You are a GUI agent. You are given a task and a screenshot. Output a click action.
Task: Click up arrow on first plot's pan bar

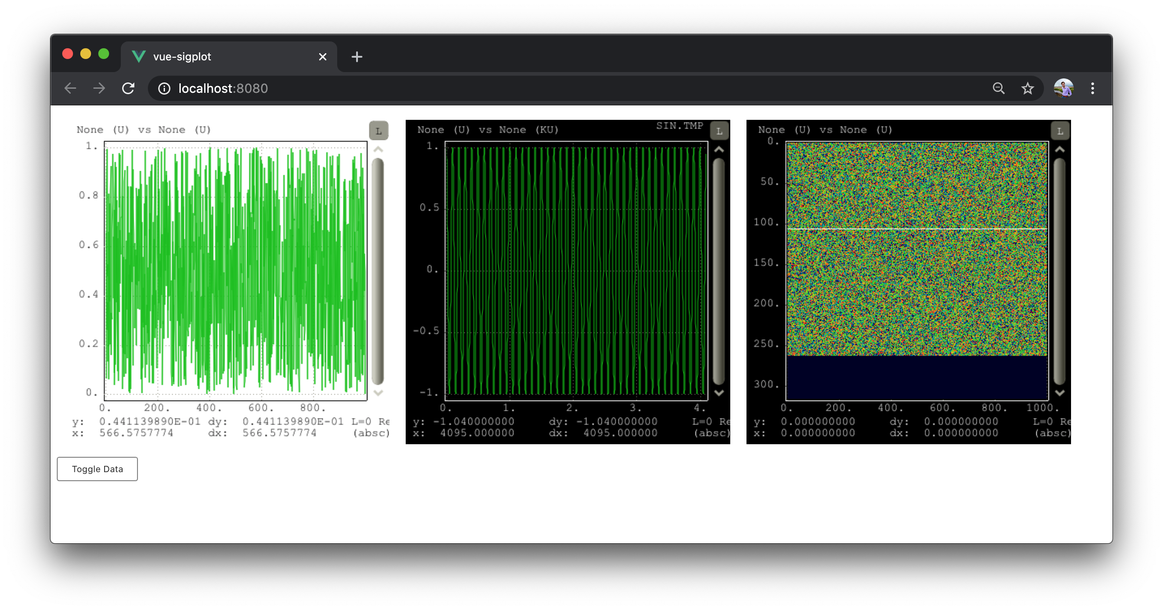378,149
